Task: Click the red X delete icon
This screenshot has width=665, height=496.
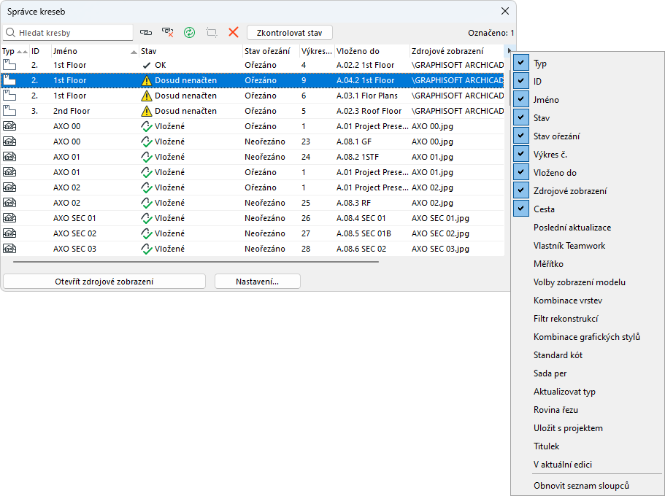Action: (234, 33)
